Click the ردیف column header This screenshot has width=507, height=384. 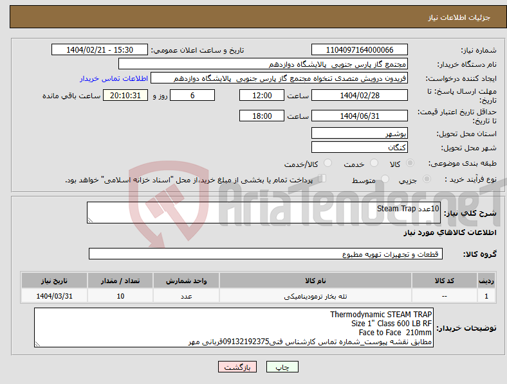pos(486,281)
